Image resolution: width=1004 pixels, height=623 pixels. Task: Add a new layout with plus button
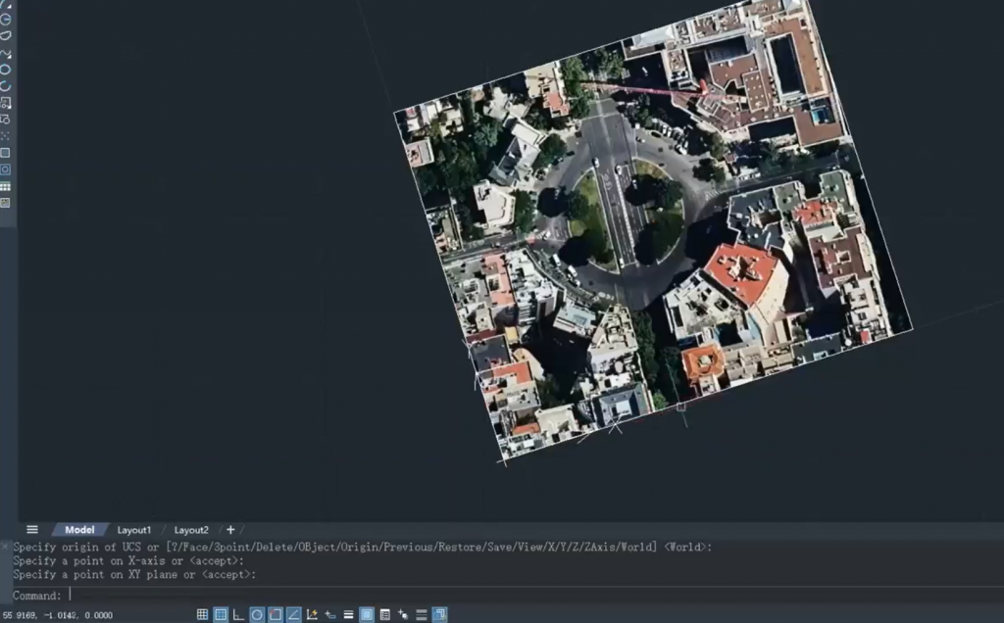(x=230, y=530)
